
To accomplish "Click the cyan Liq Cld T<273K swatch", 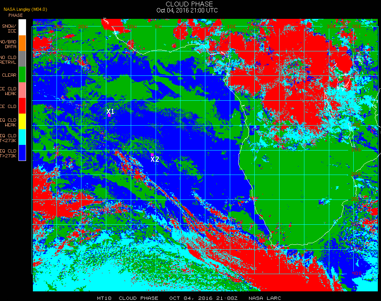I will 22,137.
